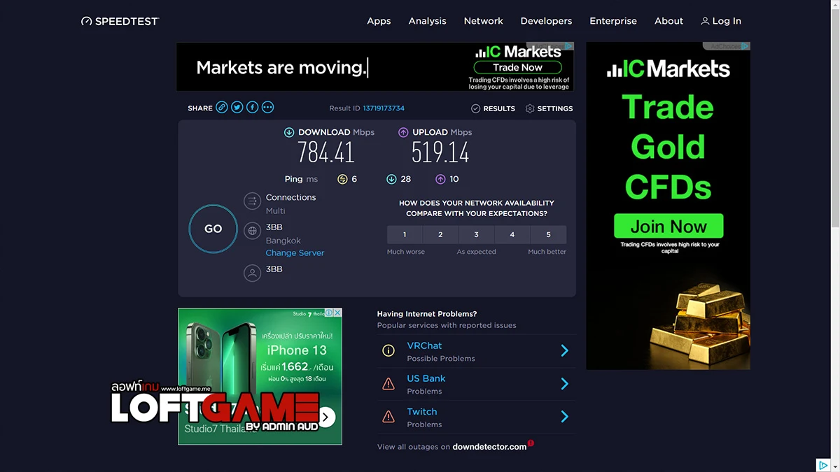Open the Apps menu

click(379, 21)
